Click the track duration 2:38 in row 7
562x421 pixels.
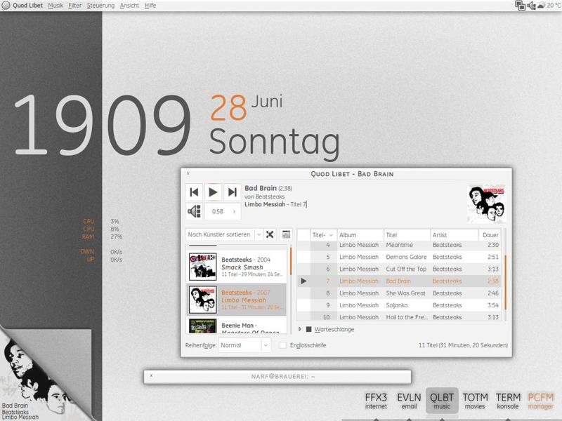(x=493, y=281)
